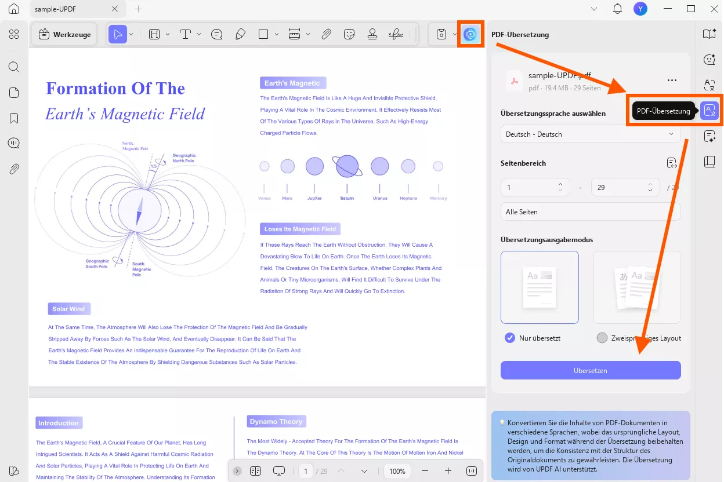Open the AI chat icon in right sidebar

[709, 60]
